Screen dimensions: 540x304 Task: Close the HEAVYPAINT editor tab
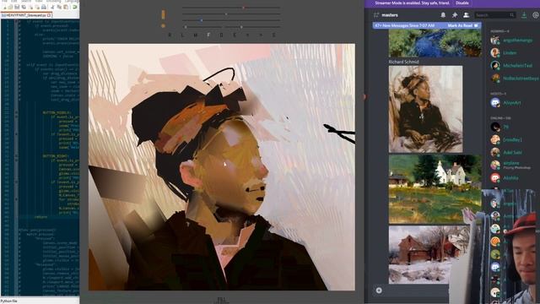click(49, 15)
